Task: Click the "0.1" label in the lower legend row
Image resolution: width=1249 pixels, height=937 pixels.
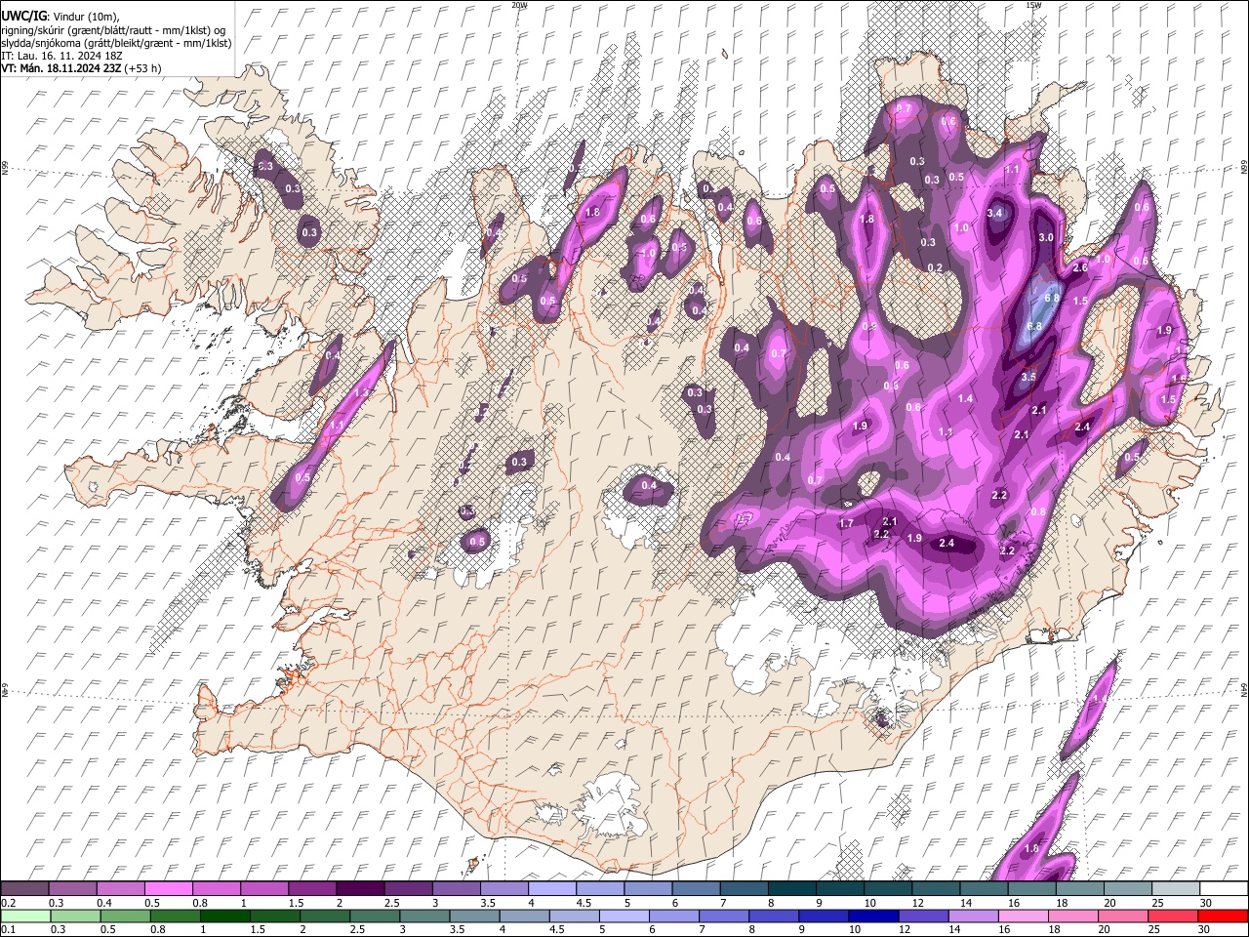Action: (x=9, y=930)
